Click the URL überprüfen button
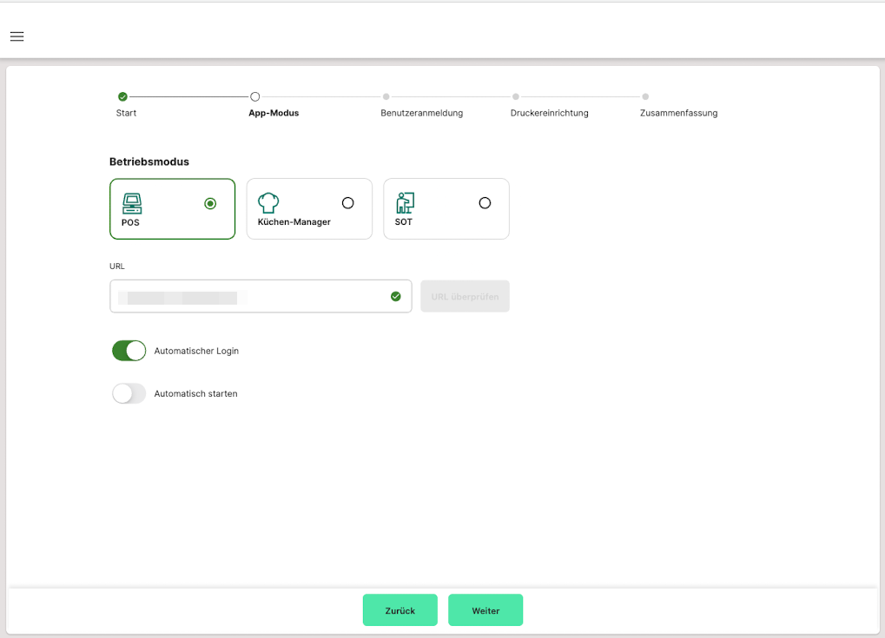885x638 pixels. (x=465, y=296)
